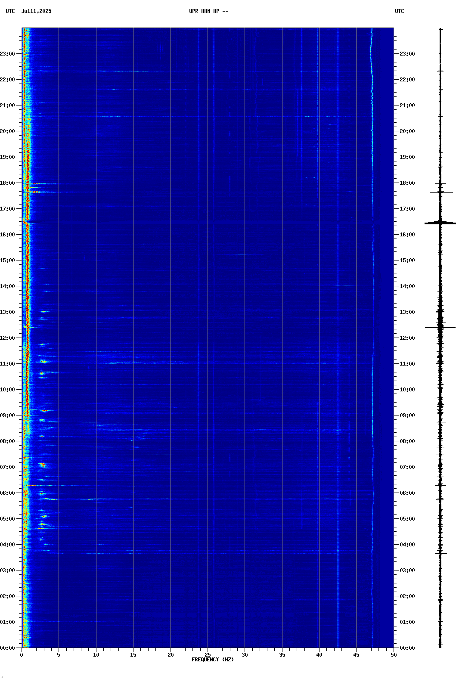
Task: Click the left axis 07:00 time label
Action: pyautogui.click(x=7, y=467)
